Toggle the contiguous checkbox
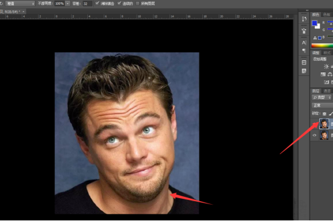The height and width of the screenshot is (221, 333). click(x=119, y=4)
